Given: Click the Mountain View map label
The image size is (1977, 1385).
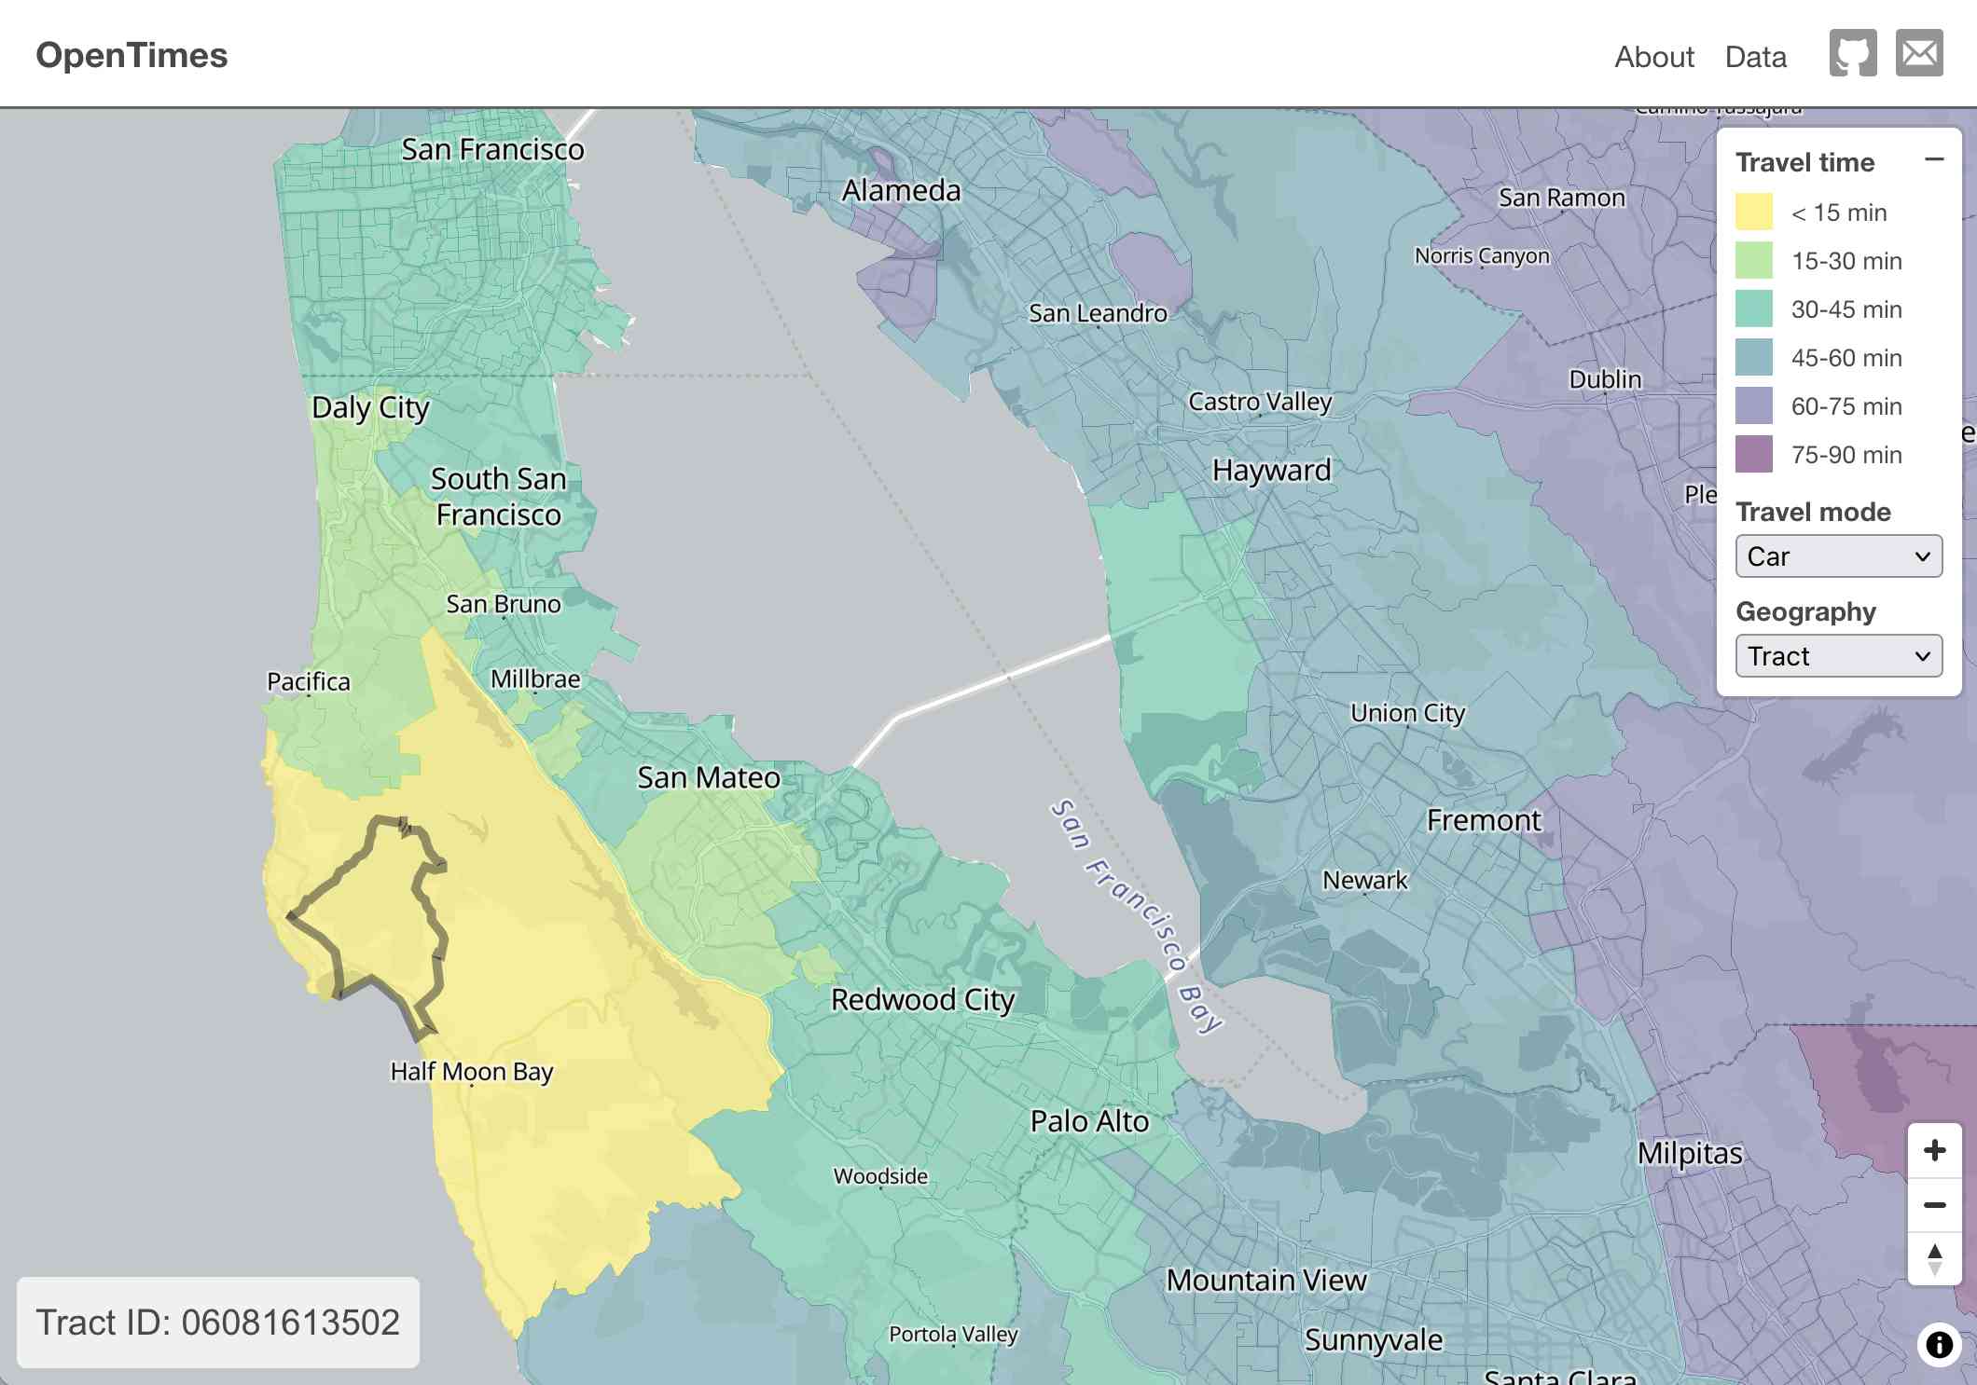Looking at the screenshot, I should 1266,1281.
